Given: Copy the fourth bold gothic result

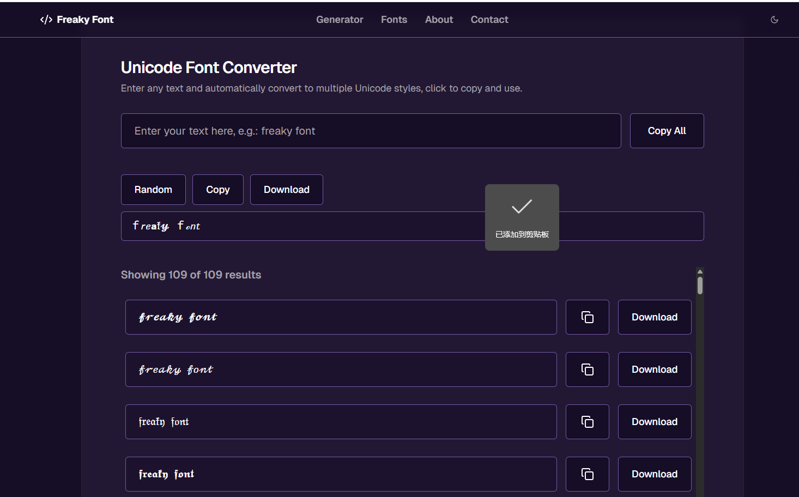Looking at the screenshot, I should pyautogui.click(x=587, y=474).
